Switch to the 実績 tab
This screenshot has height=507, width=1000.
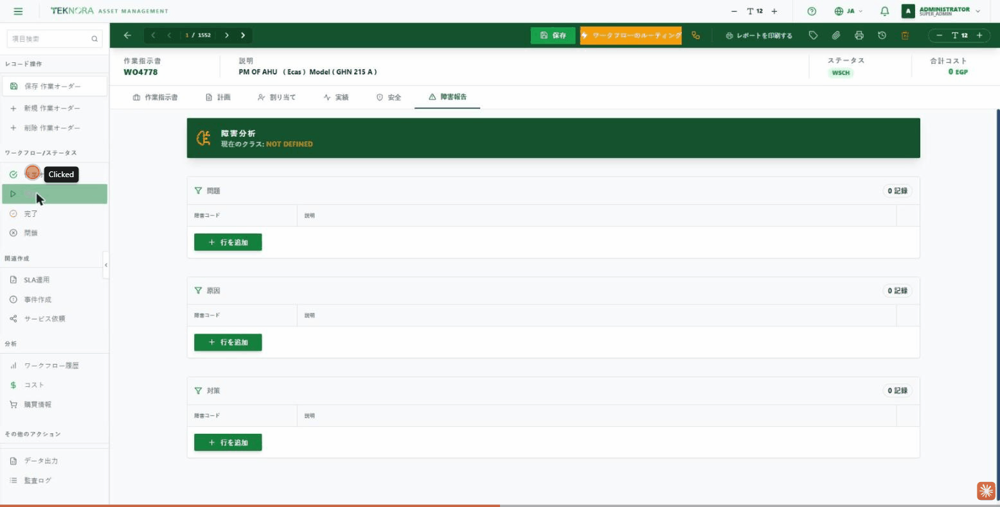pos(336,98)
